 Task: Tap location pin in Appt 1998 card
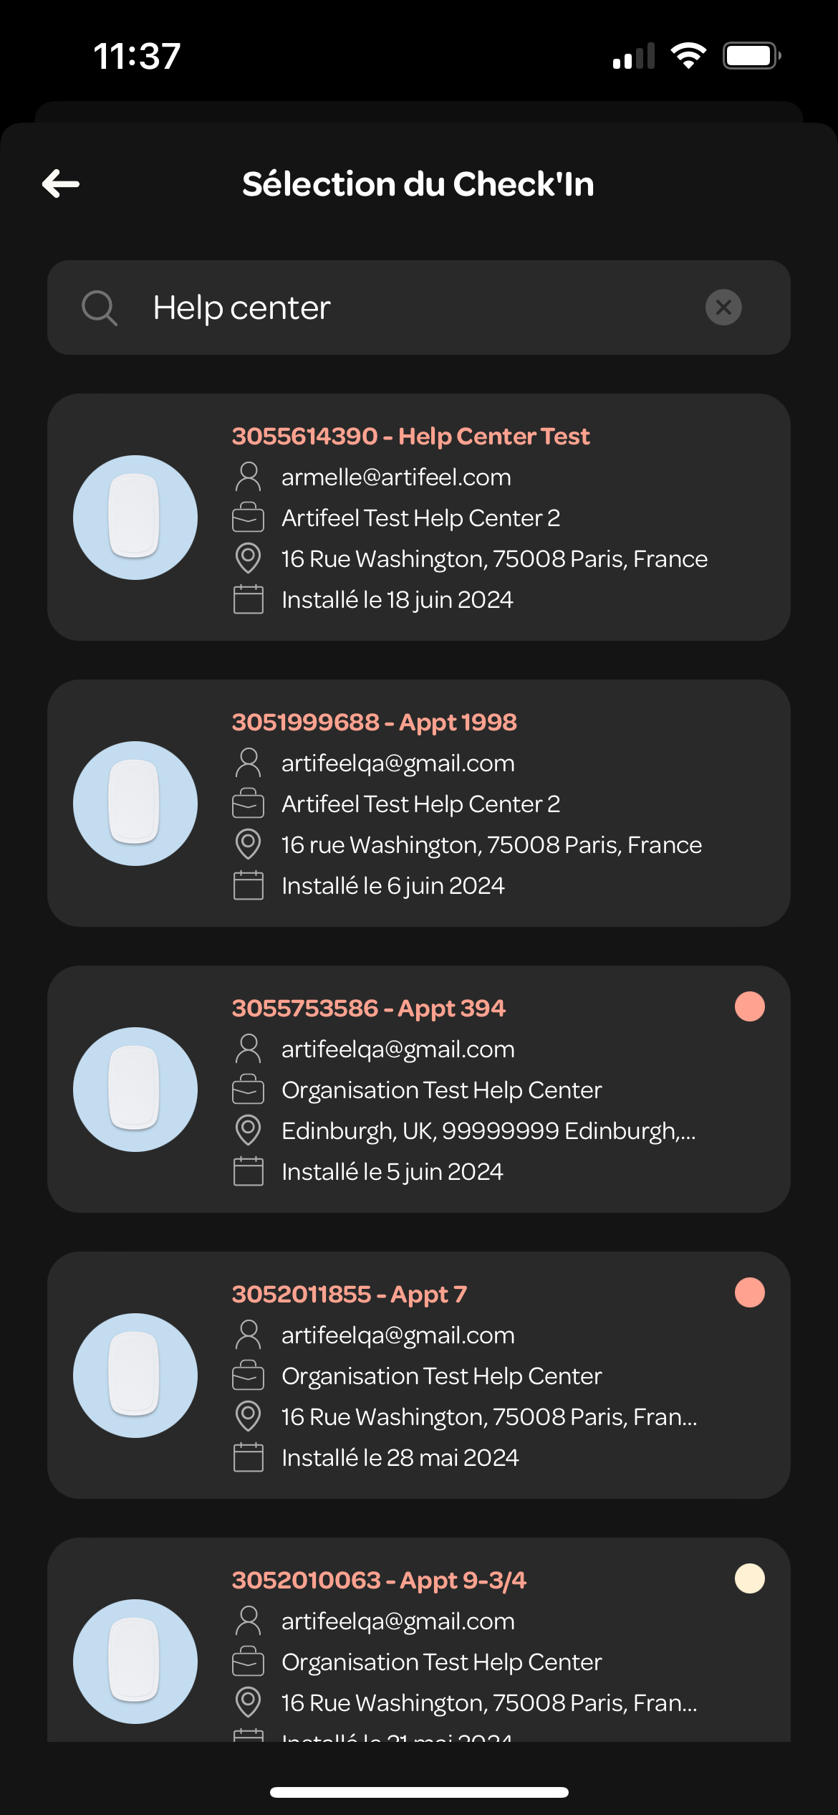coord(249,844)
